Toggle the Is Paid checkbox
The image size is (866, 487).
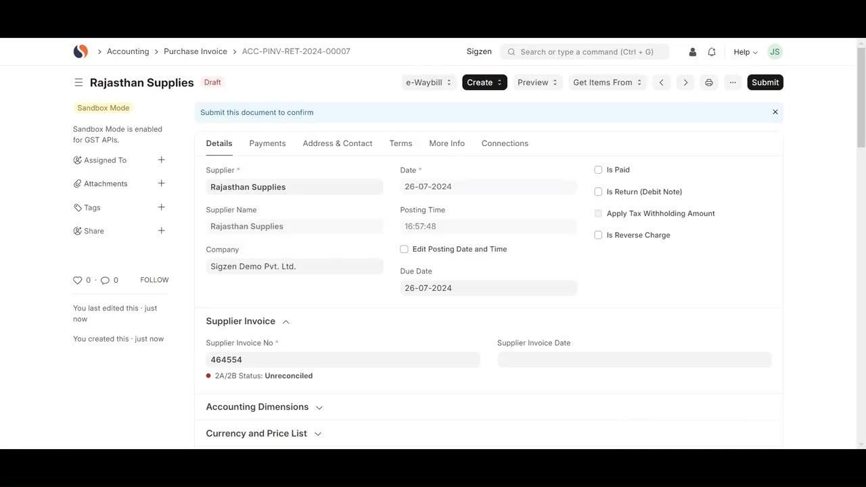(598, 170)
